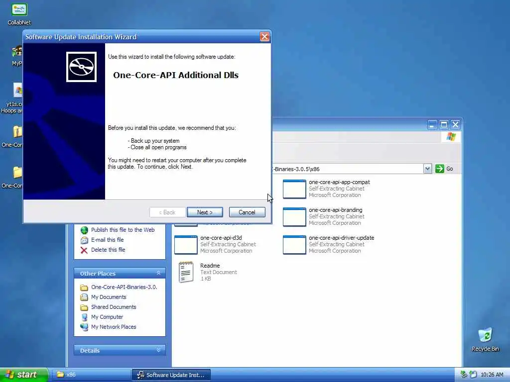Click 'Text Document' under Readme

click(219, 272)
